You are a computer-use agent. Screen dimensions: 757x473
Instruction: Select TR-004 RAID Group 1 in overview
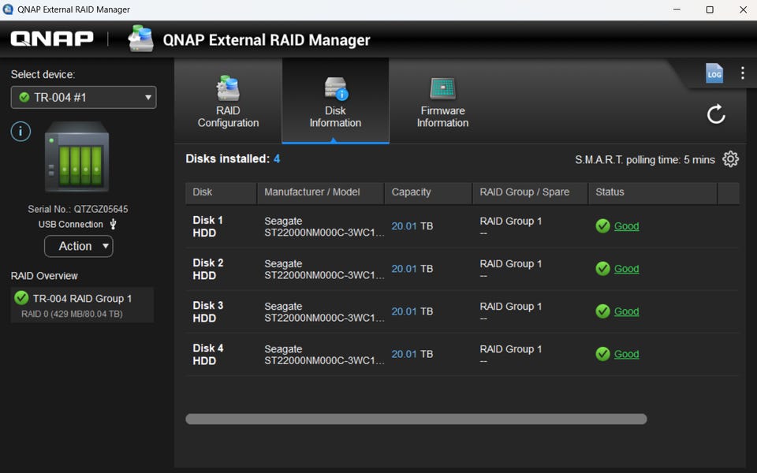[82, 305]
